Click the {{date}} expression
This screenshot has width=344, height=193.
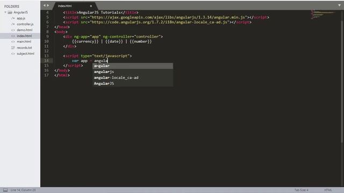click(114, 41)
